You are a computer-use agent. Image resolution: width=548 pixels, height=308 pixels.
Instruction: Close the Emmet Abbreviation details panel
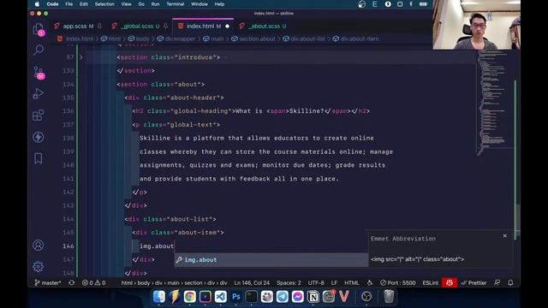click(504, 236)
